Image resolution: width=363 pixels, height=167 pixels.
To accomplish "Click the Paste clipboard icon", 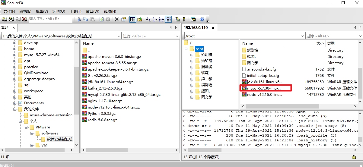I will [92, 19].
